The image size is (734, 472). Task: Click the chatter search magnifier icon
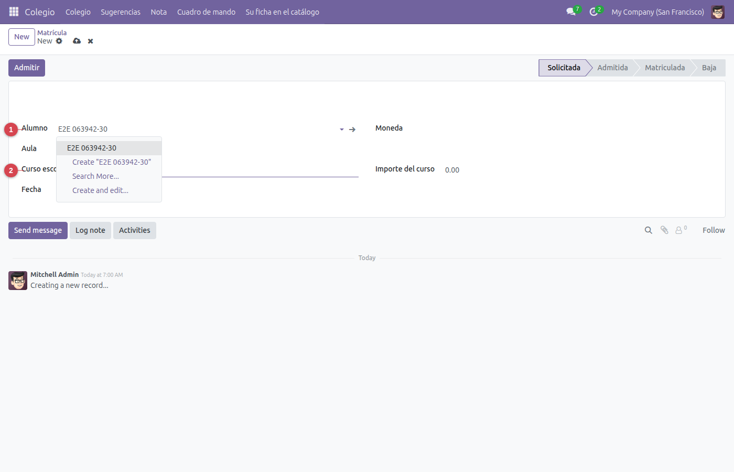click(x=649, y=230)
